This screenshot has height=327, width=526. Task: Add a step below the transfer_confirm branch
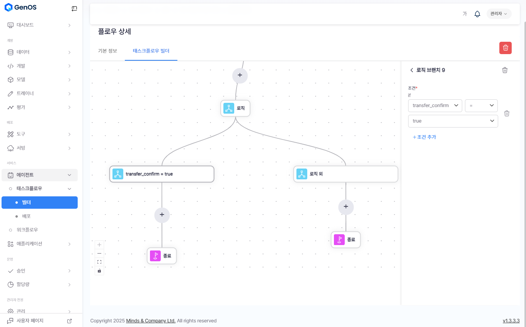pos(162,215)
